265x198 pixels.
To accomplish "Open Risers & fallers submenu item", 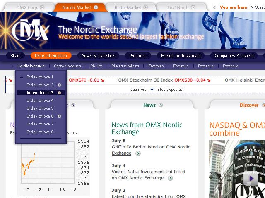I will 125,66.
